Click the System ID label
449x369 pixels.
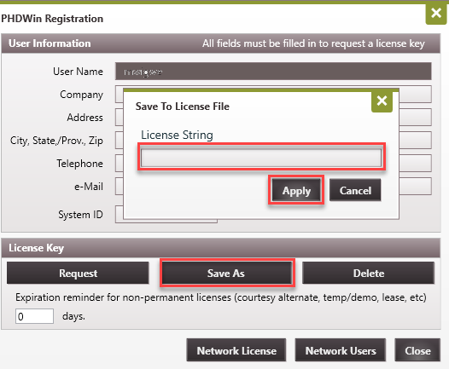80,215
